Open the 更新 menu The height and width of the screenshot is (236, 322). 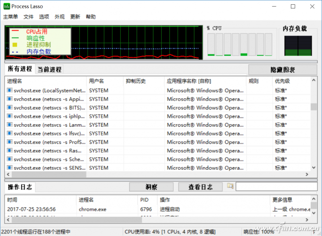75,16
